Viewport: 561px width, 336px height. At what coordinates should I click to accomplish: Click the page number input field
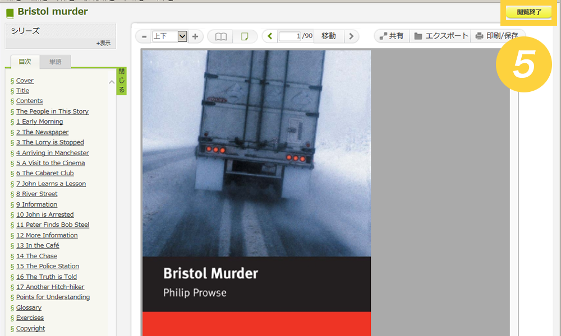(x=290, y=36)
